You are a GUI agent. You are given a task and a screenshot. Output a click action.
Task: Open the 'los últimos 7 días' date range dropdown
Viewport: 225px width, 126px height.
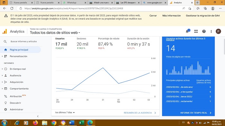(65, 113)
